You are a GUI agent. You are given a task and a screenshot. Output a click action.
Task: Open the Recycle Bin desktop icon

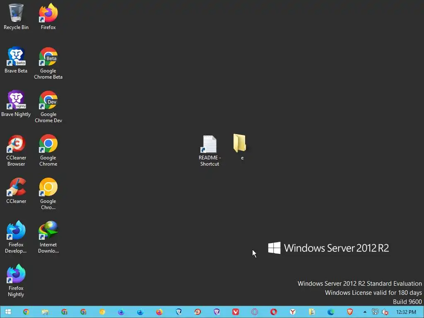16,16
